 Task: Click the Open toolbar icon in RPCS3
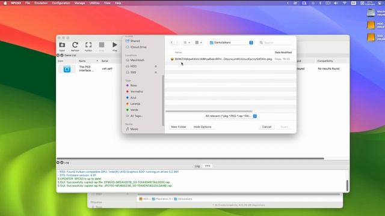coord(62,47)
